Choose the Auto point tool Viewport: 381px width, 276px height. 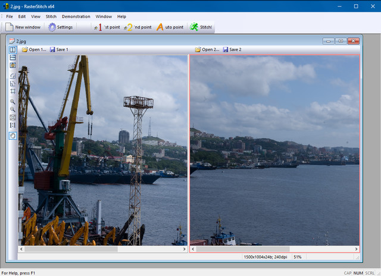[x=170, y=27]
